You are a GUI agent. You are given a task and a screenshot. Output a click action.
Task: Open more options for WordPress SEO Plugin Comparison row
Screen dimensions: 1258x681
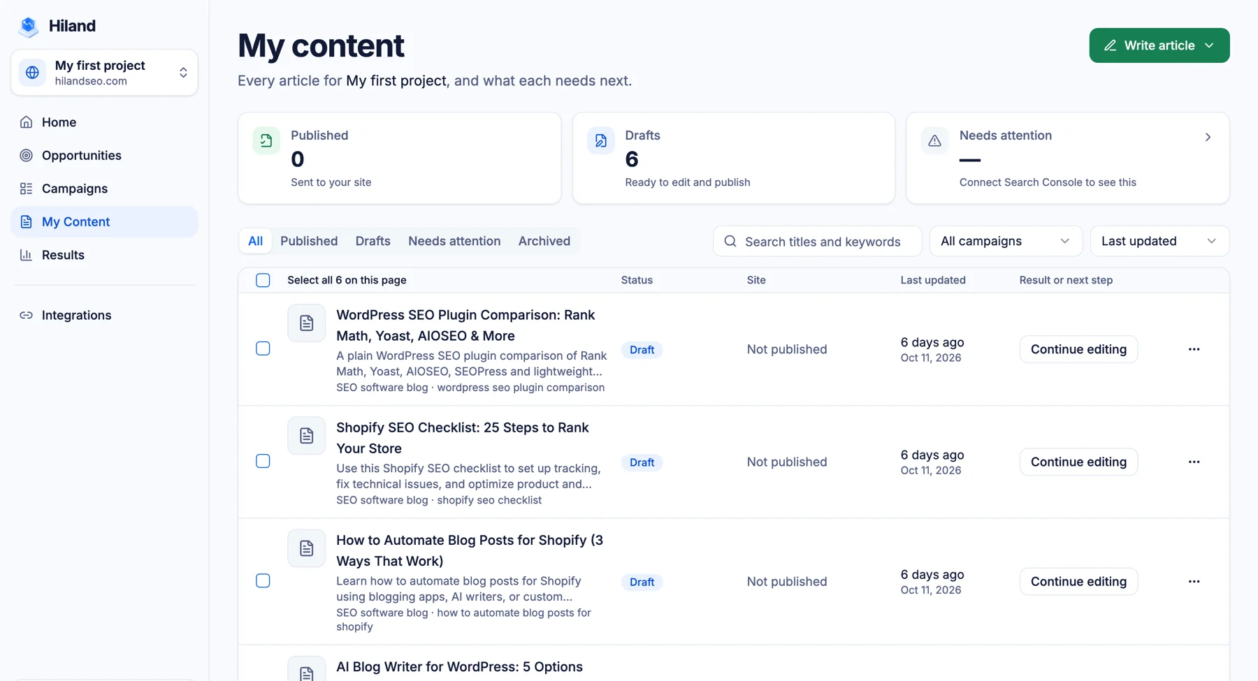(1194, 349)
